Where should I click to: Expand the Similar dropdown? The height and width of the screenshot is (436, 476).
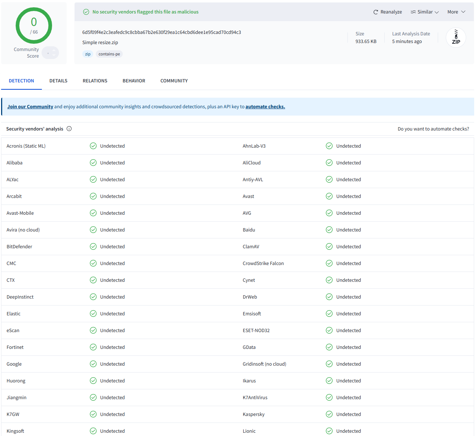[425, 12]
